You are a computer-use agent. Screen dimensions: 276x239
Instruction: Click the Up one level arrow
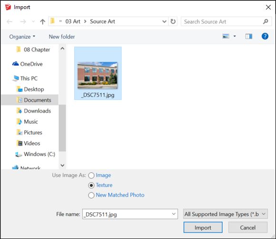42,22
